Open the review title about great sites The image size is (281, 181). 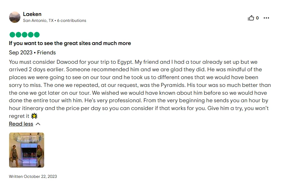click(x=70, y=43)
